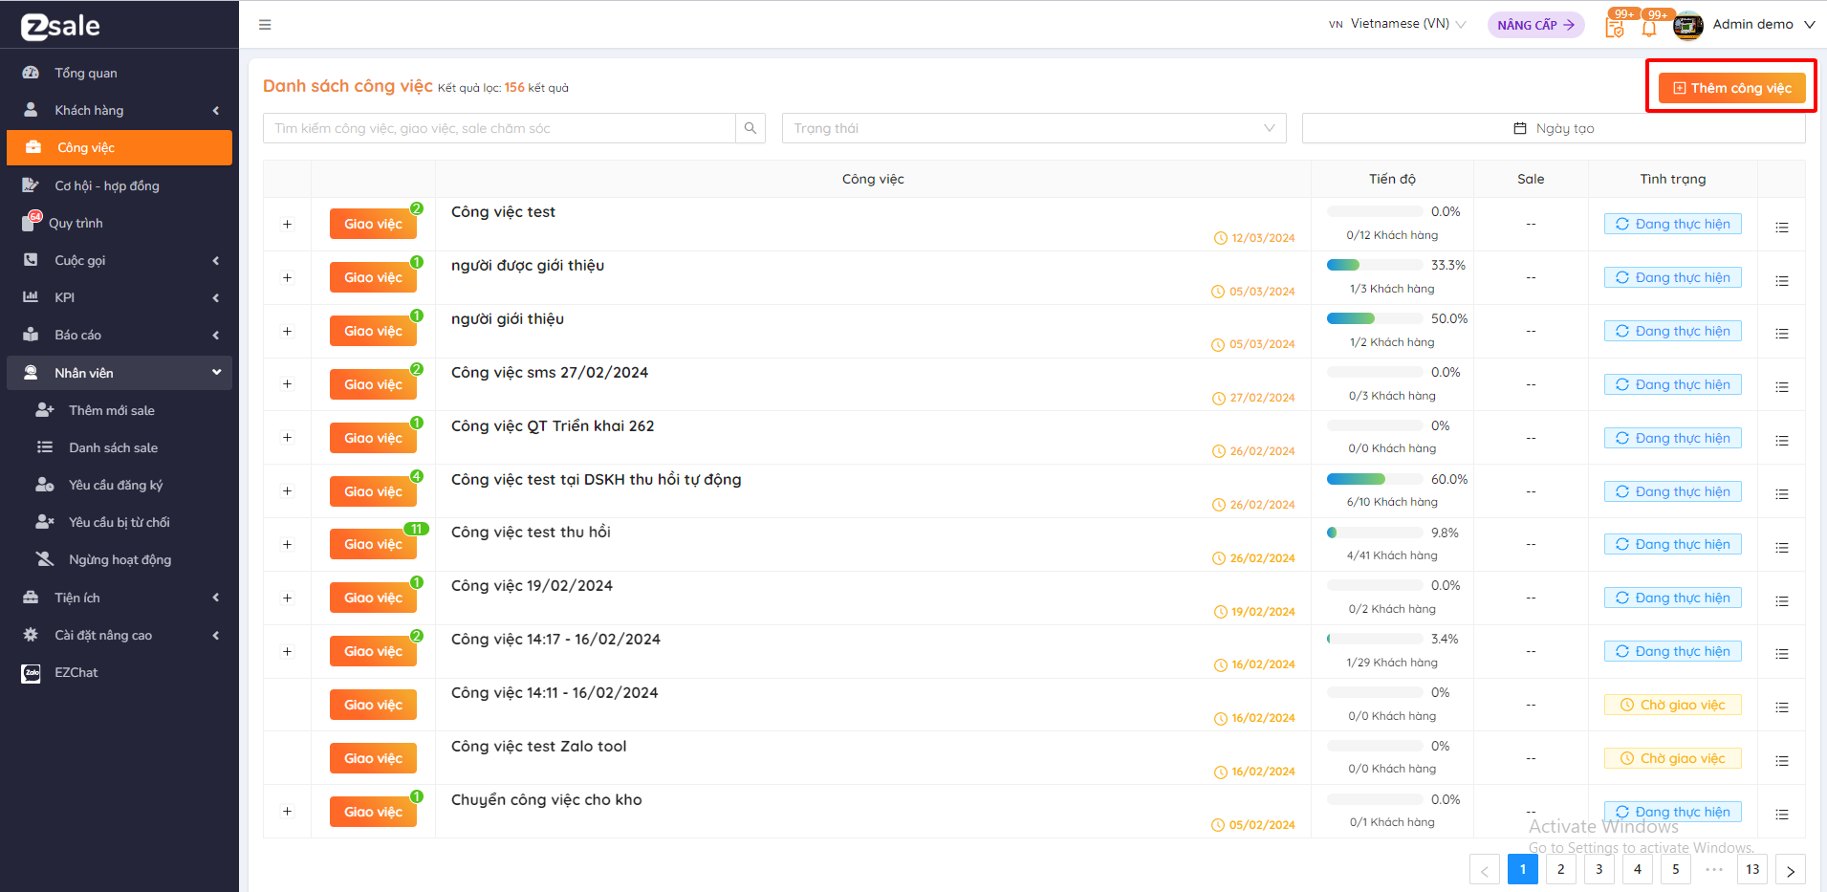Open Admin demo account dropdown arrow

click(x=1810, y=25)
